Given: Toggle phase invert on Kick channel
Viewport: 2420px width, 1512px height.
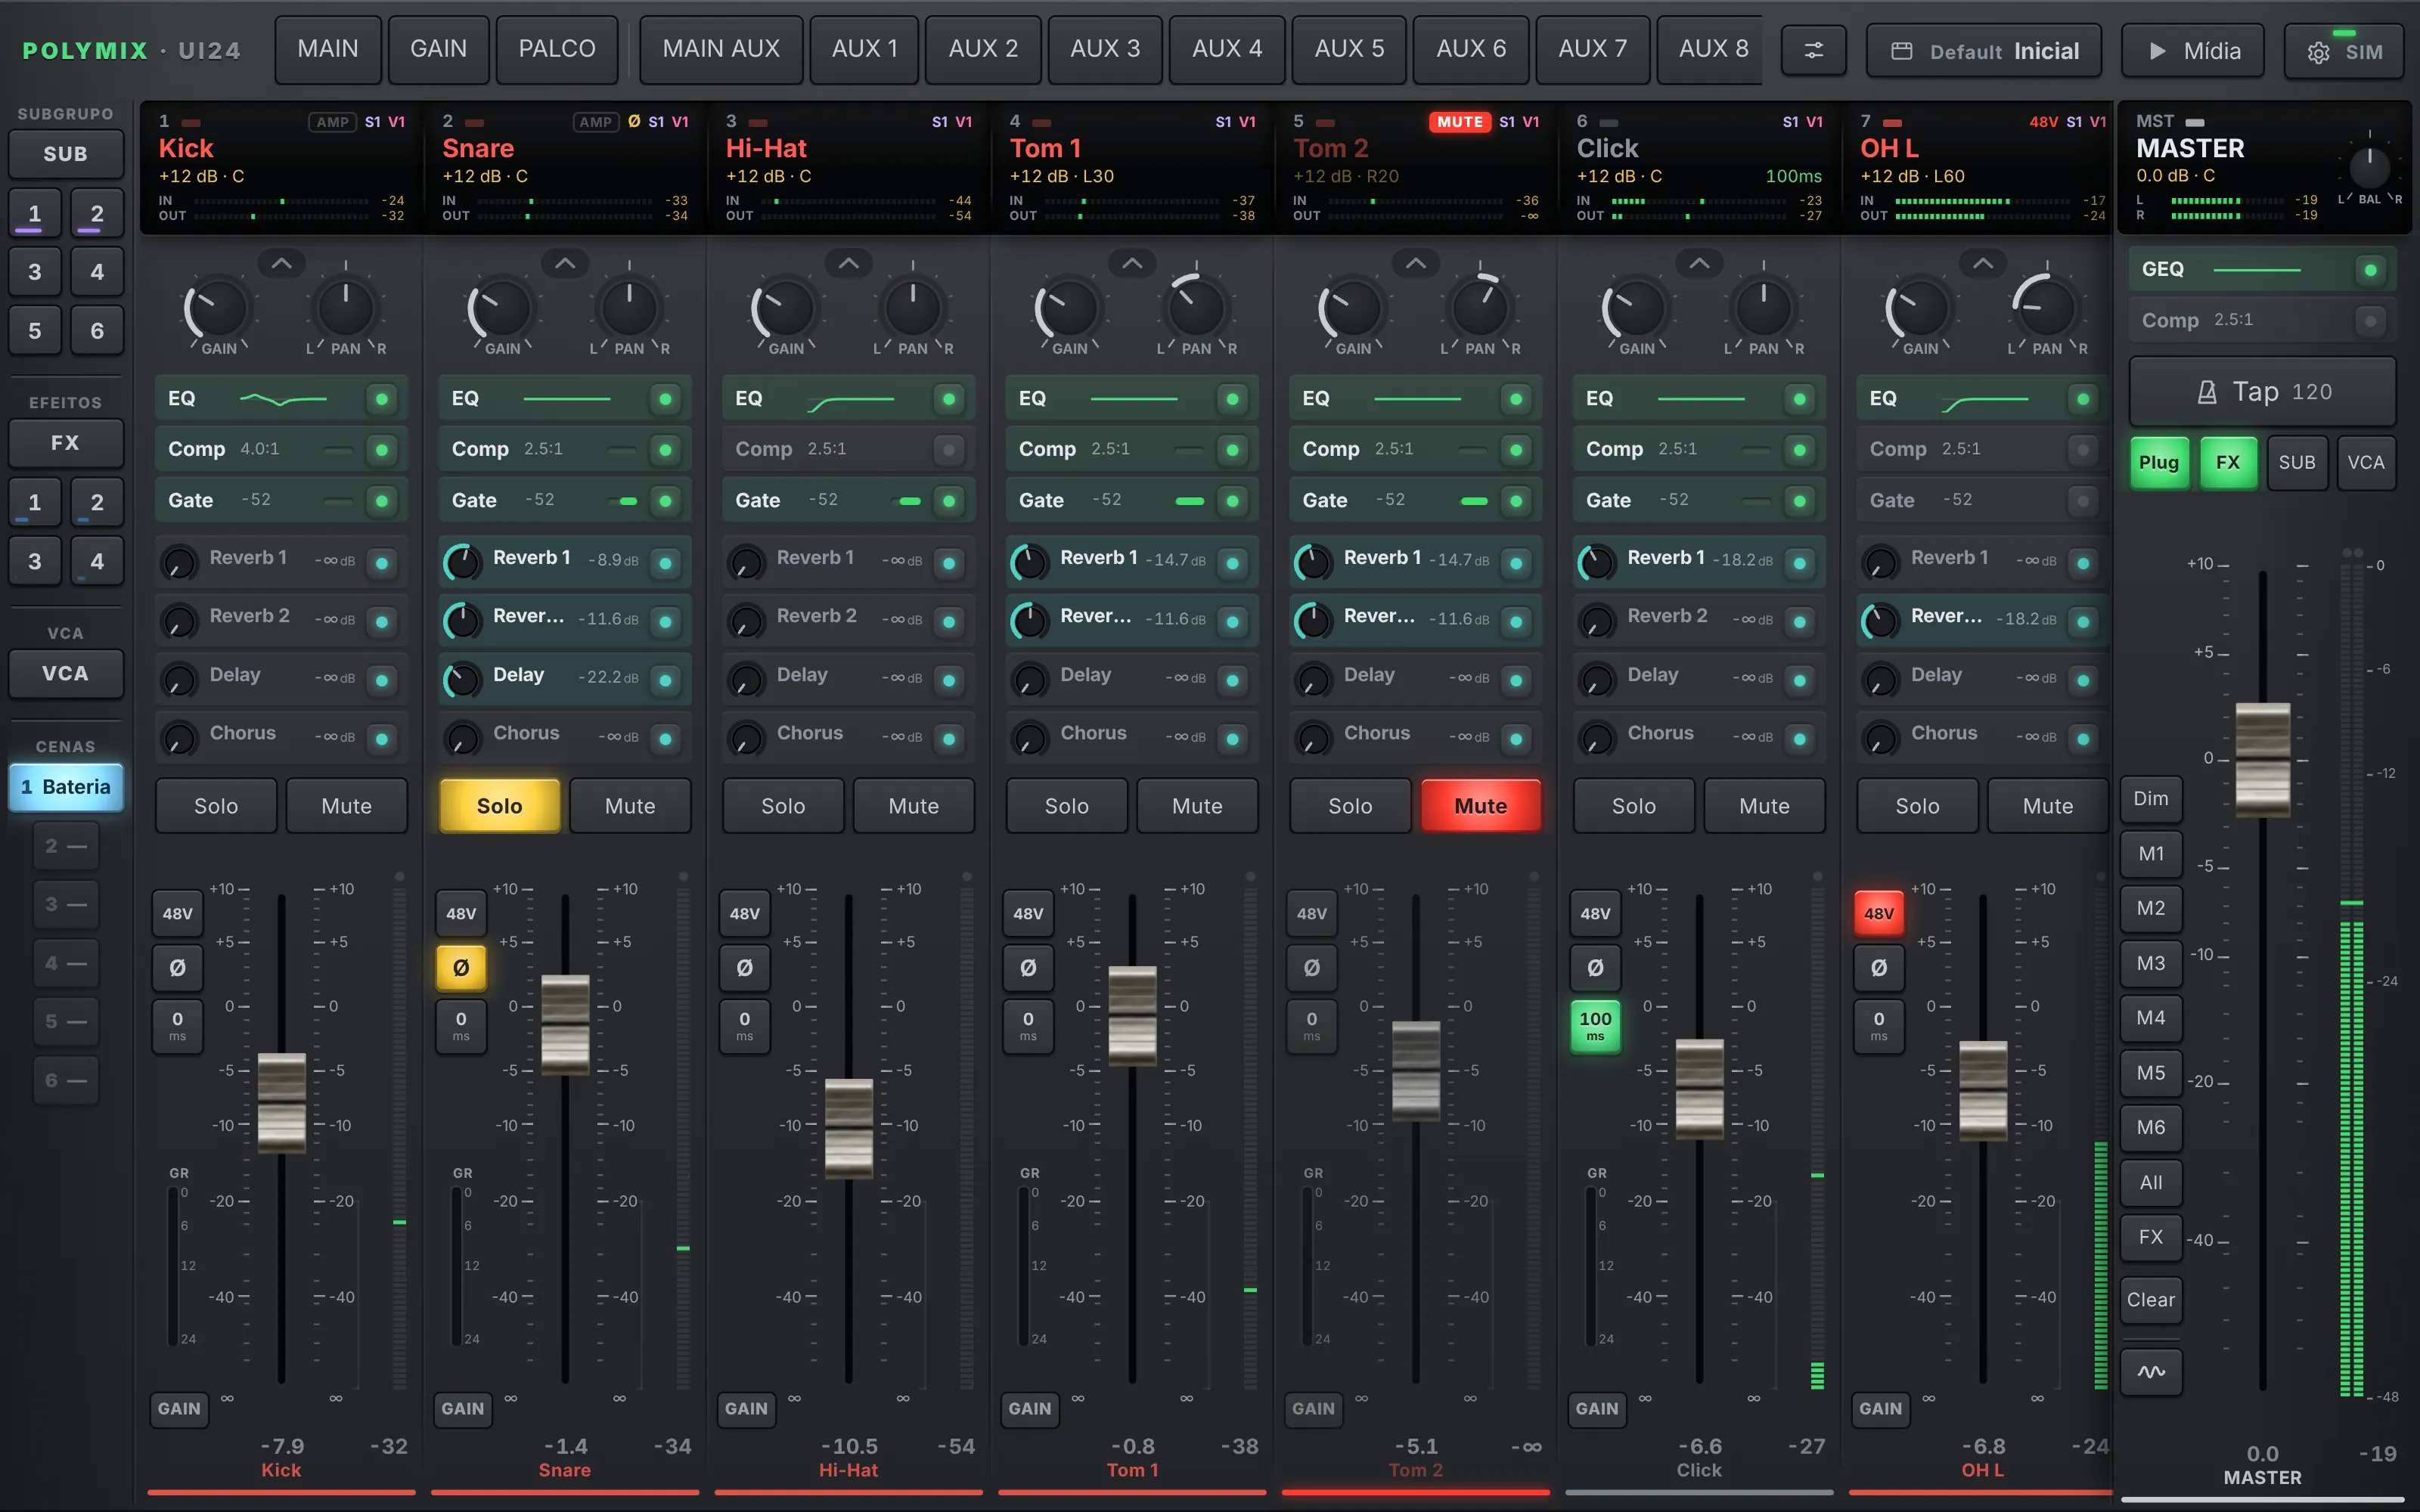Looking at the screenshot, I should pos(177,968).
